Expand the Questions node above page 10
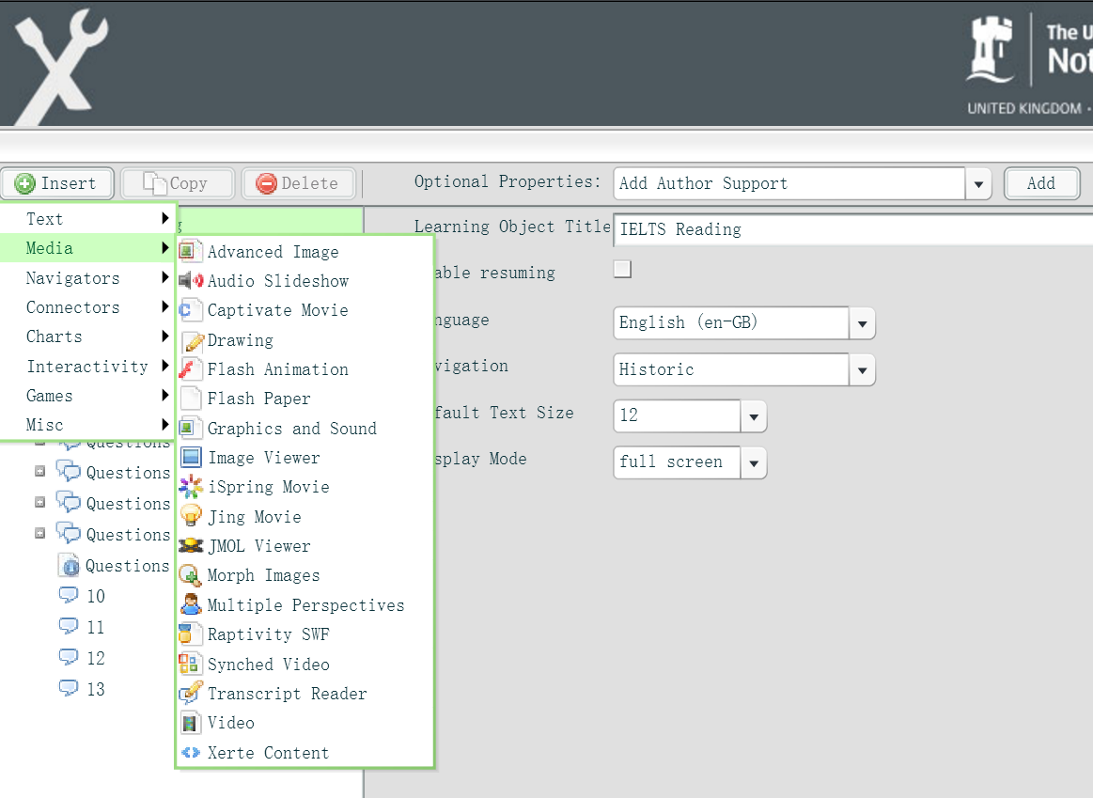Screen dimensions: 1093x798 coord(39,533)
